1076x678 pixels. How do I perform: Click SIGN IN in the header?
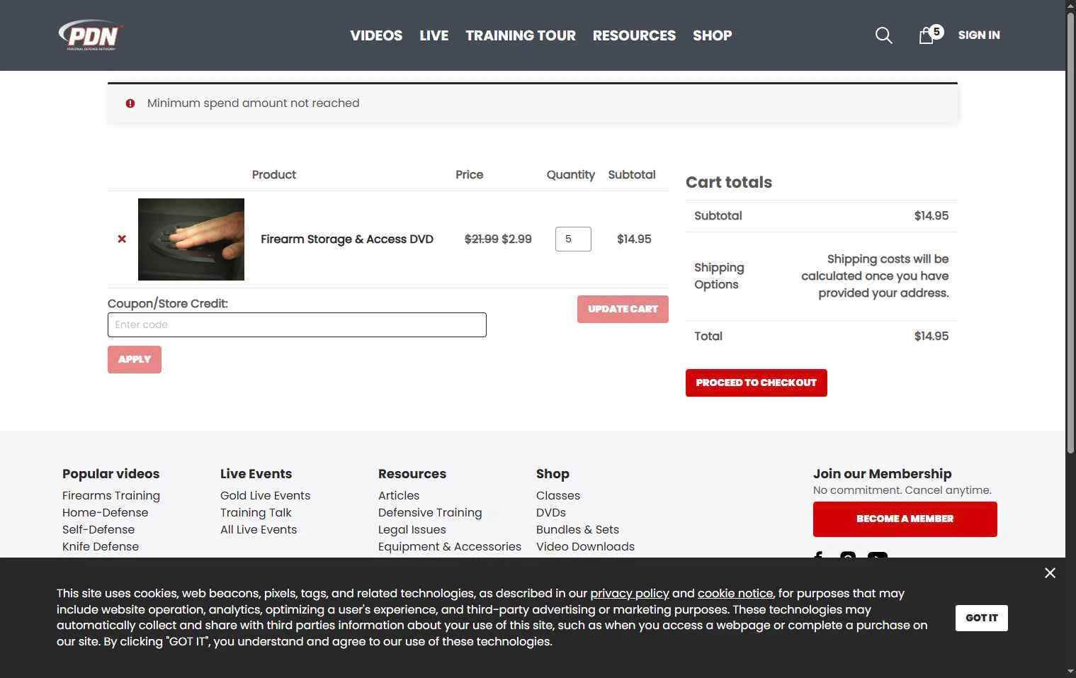(979, 35)
